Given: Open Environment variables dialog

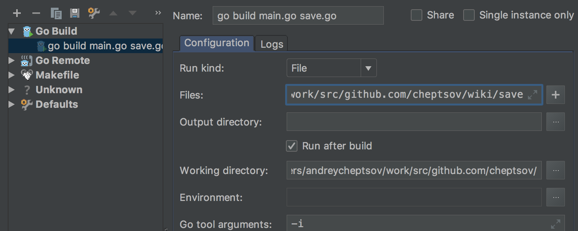Looking at the screenshot, I should (x=556, y=197).
